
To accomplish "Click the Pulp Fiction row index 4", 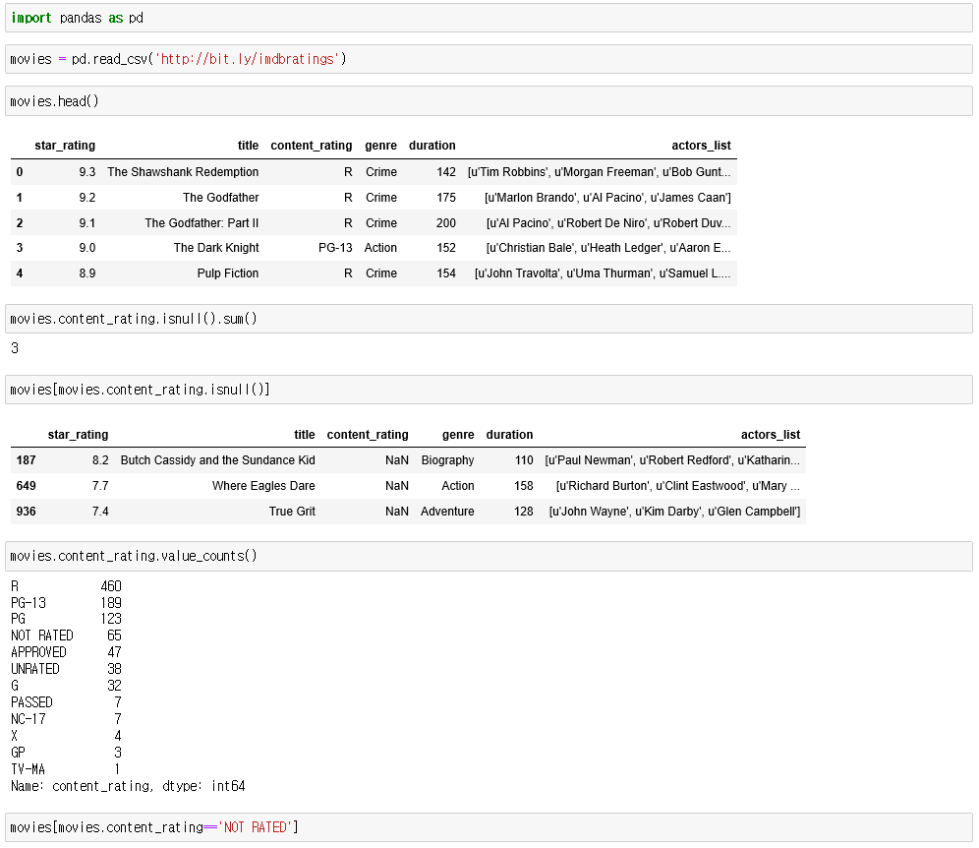I will [x=19, y=273].
